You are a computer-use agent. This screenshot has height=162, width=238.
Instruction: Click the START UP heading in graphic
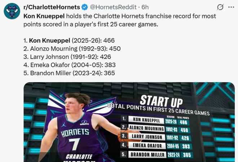[x=161, y=100]
